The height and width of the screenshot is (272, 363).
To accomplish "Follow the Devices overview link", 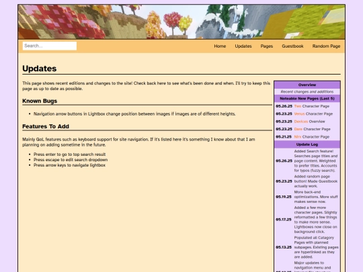I will [x=301, y=122].
